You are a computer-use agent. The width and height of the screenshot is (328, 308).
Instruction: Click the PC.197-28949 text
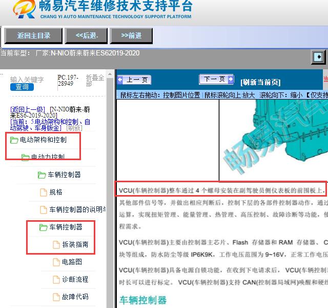point(68,81)
